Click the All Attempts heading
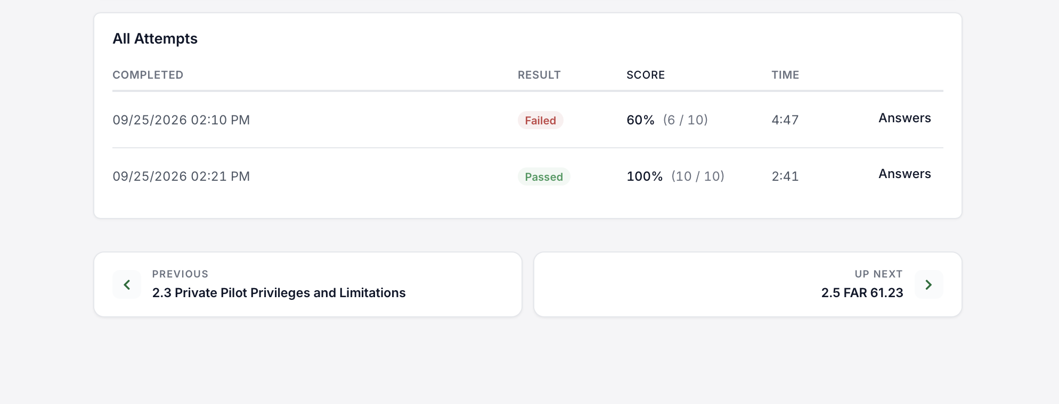The height and width of the screenshot is (404, 1059). (155, 39)
